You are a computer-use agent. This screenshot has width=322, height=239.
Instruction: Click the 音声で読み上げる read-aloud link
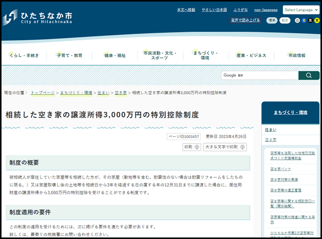[245, 21]
